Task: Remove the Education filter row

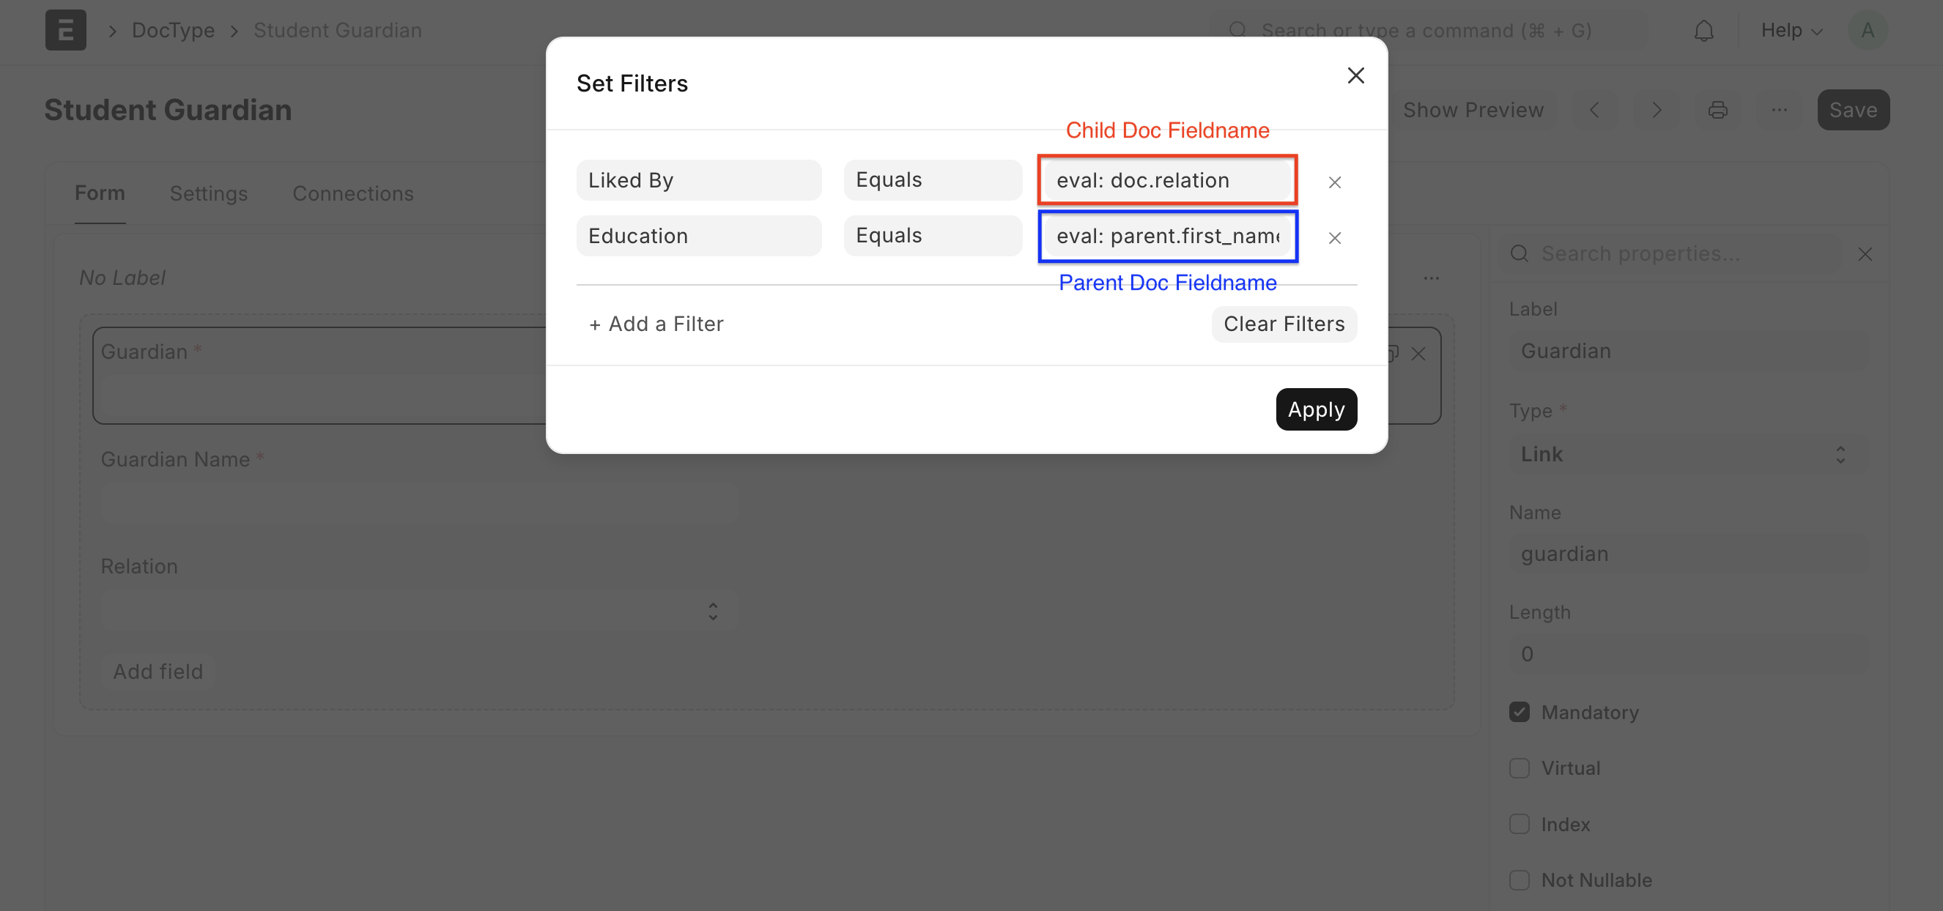Action: (x=1334, y=237)
